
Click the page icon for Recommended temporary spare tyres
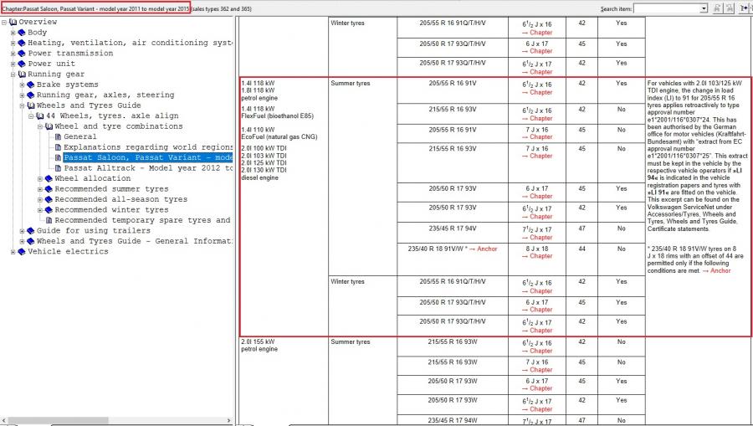tap(49, 220)
